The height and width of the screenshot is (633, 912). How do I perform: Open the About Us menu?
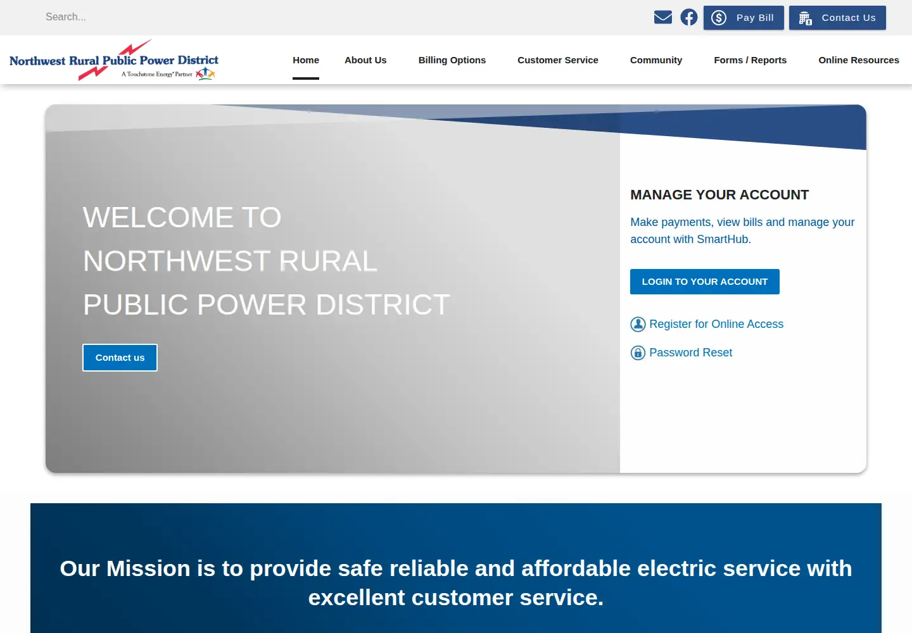365,60
